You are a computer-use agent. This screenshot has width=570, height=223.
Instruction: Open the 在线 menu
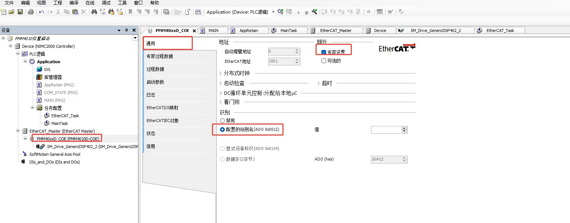click(90, 3)
